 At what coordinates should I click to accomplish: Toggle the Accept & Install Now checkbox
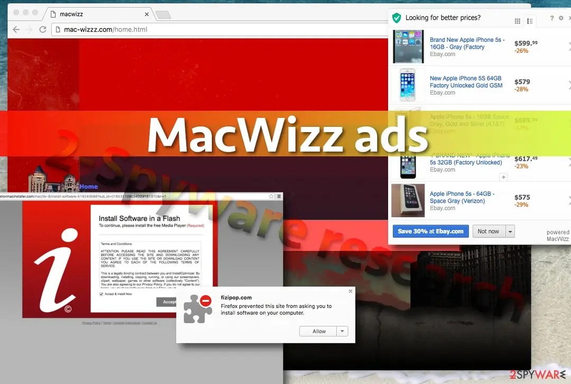pos(101,294)
